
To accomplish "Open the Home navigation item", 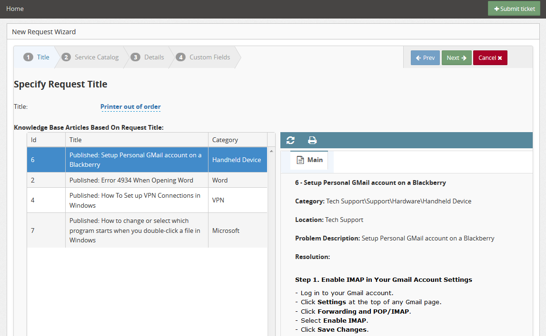I will (x=15, y=8).
